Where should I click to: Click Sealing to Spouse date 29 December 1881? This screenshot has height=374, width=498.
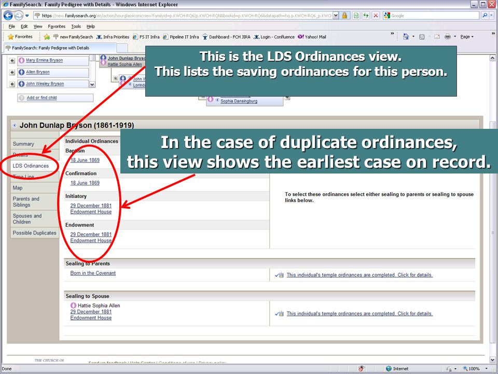tap(91, 312)
